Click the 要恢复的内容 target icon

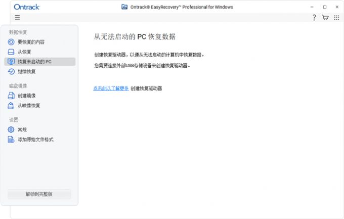[x=11, y=42]
